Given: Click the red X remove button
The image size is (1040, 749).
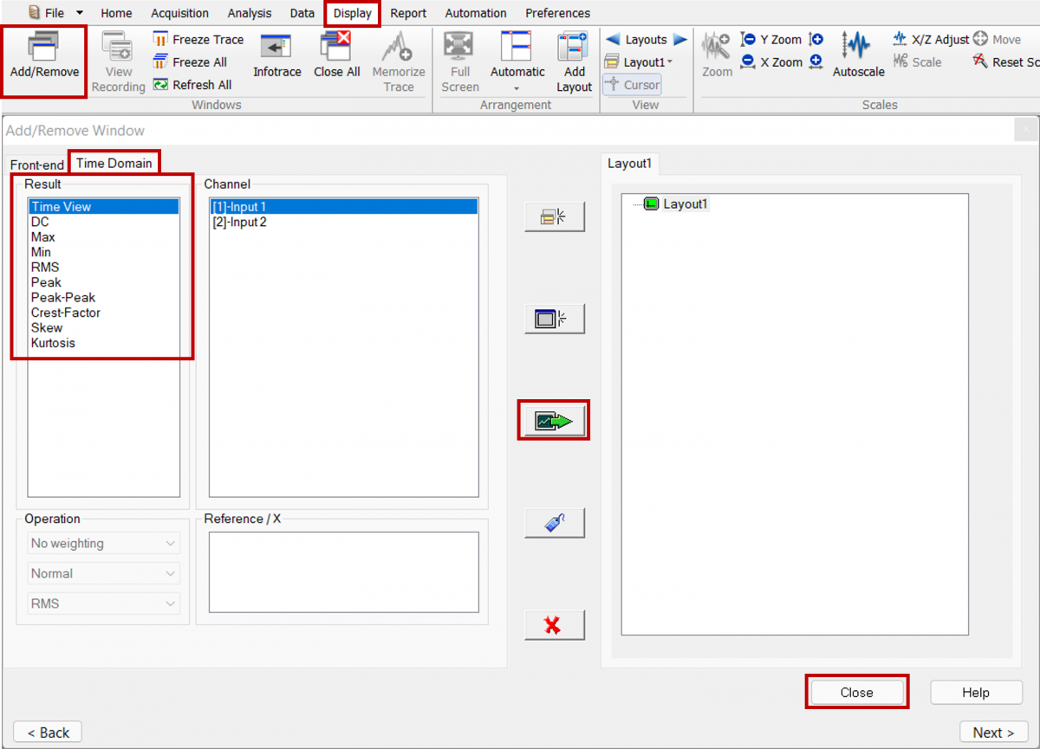Looking at the screenshot, I should click(554, 625).
